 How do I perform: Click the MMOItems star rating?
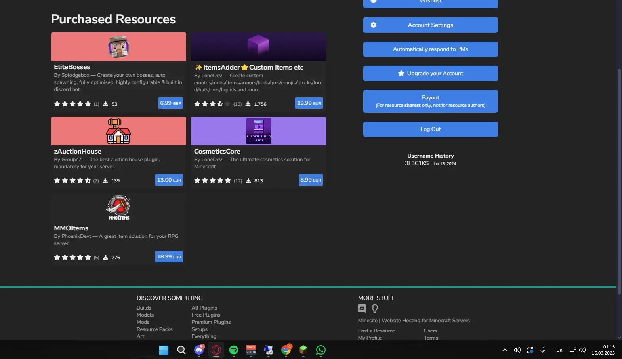click(73, 257)
